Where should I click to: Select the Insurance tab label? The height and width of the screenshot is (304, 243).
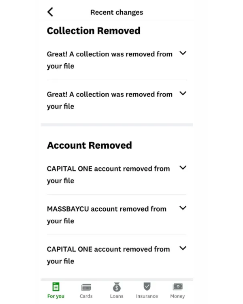click(147, 296)
